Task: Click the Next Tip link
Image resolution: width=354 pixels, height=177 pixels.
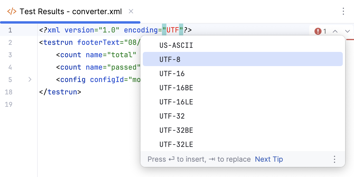Action: click(x=269, y=159)
